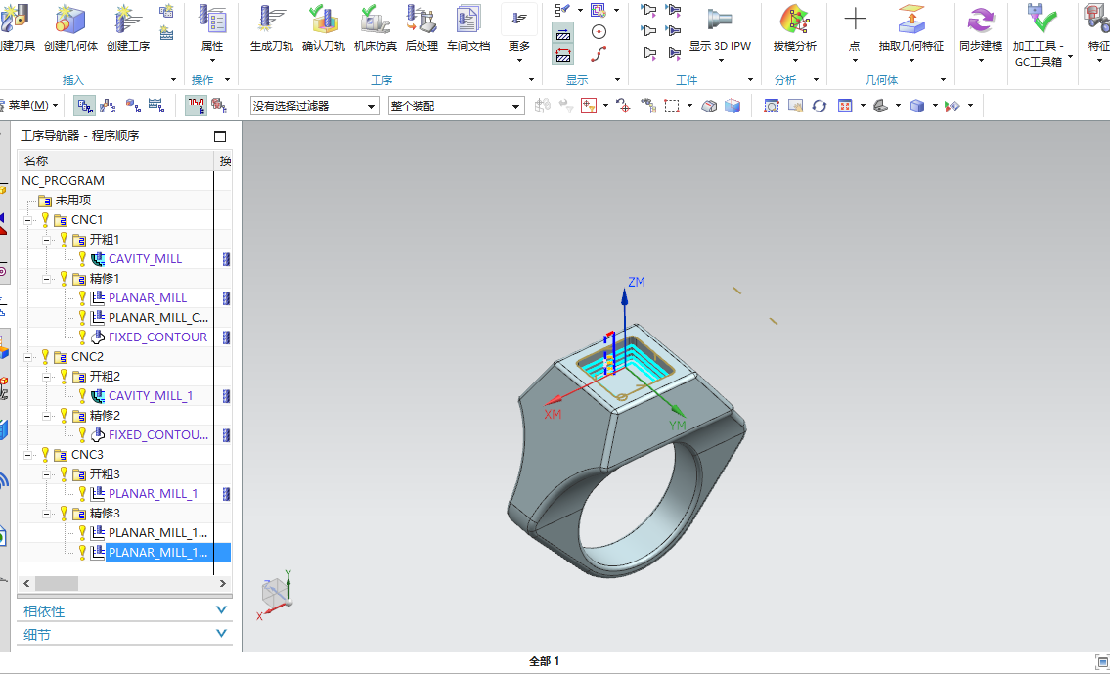Viewport: 1110px width, 674px height.
Task: Open the 分析 group options arrow
Action: [816, 80]
